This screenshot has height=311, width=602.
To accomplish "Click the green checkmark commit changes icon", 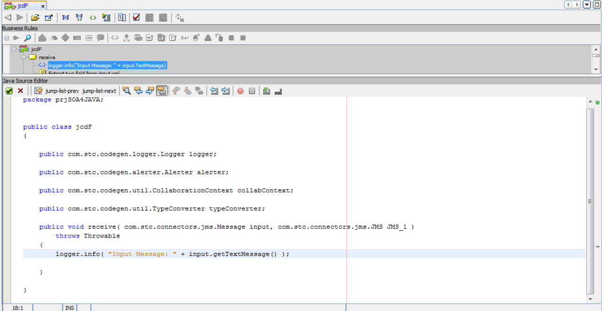I will click(x=9, y=91).
